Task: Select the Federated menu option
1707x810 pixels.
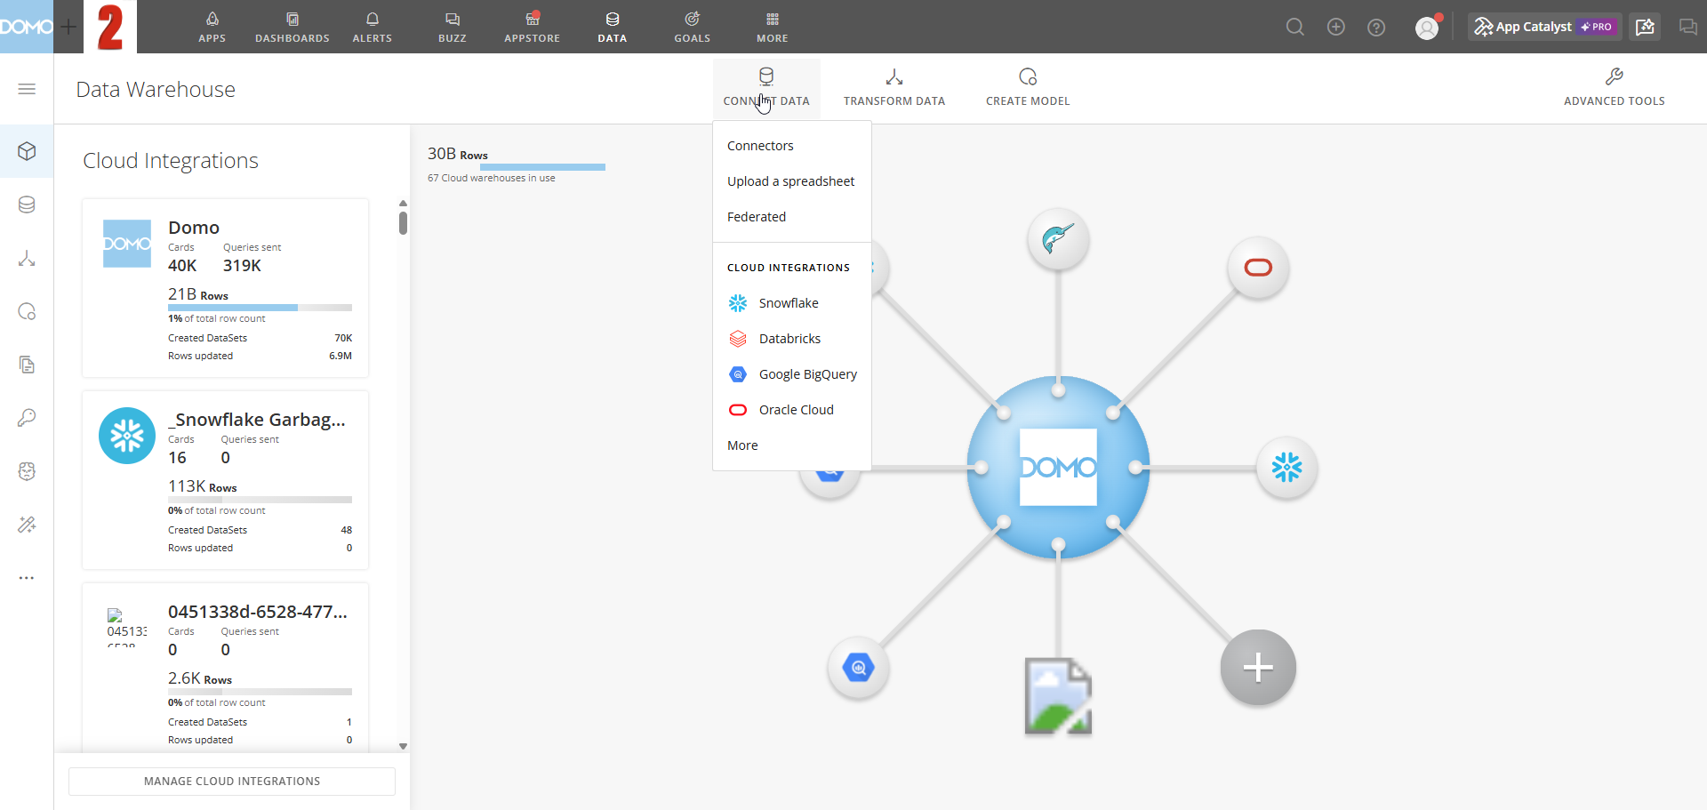Action: [x=791, y=217]
